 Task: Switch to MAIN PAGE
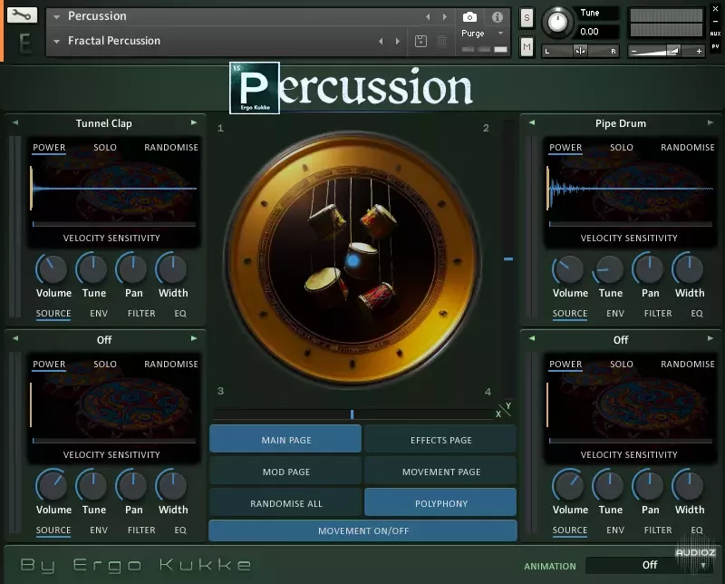(x=285, y=439)
